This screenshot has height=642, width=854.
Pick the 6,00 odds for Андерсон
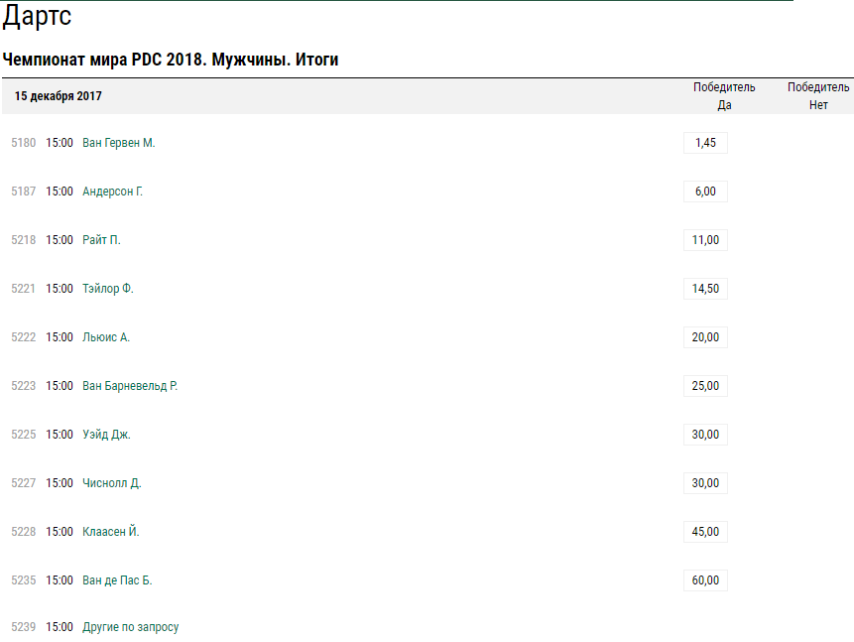[x=705, y=192]
